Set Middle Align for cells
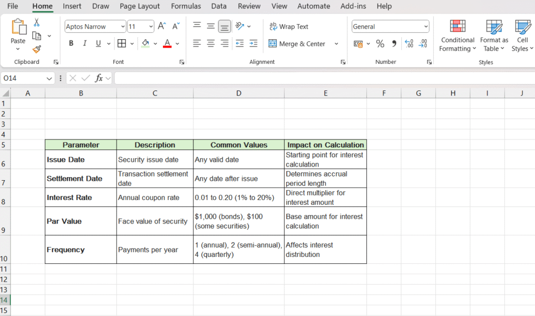This screenshot has height=316, width=535. (x=211, y=26)
